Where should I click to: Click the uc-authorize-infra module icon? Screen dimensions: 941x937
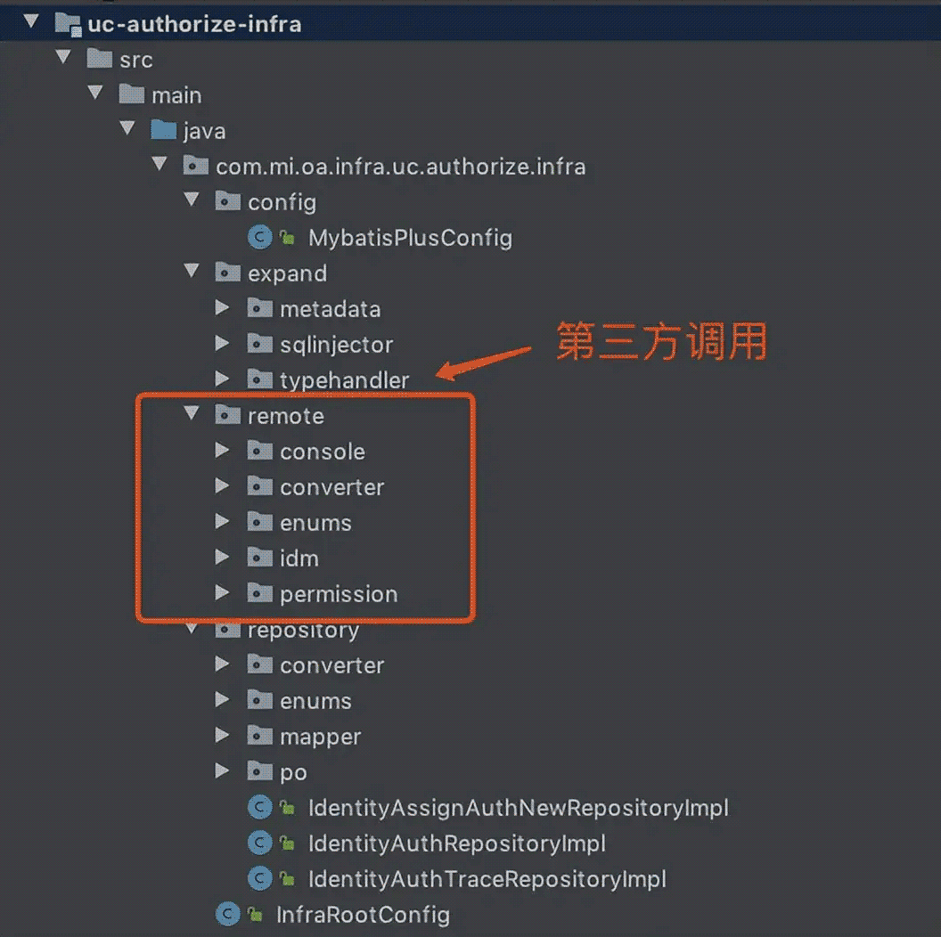click(68, 25)
